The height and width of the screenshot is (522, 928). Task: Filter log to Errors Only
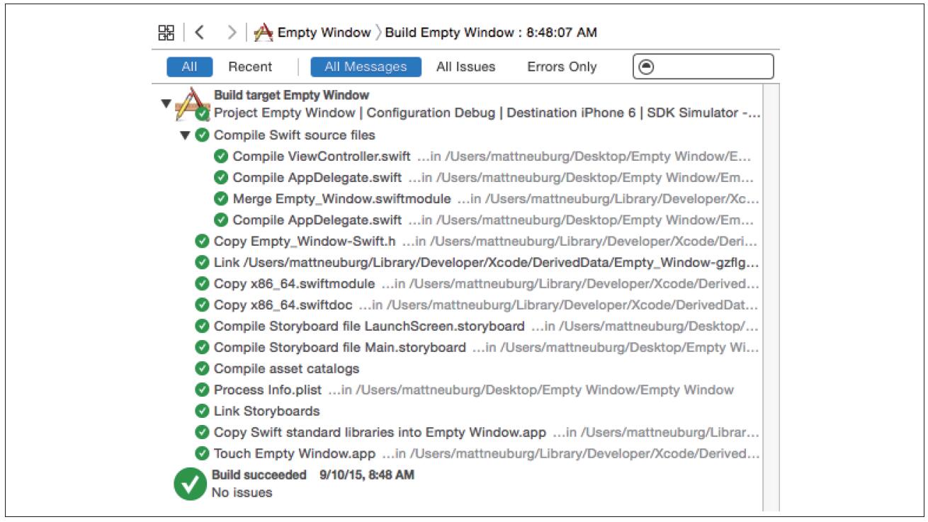click(562, 67)
